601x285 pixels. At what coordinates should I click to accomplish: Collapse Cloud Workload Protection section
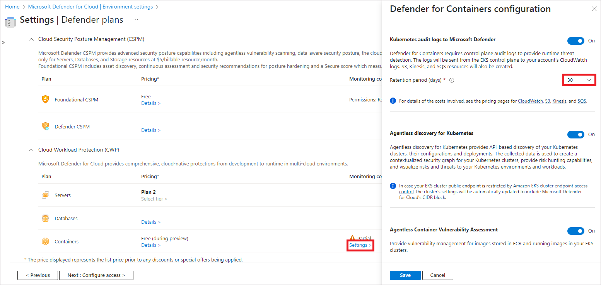coord(31,150)
